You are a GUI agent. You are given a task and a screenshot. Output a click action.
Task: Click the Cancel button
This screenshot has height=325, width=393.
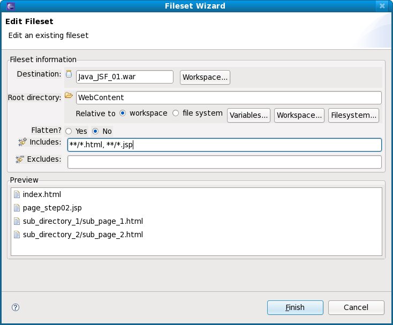click(x=356, y=307)
